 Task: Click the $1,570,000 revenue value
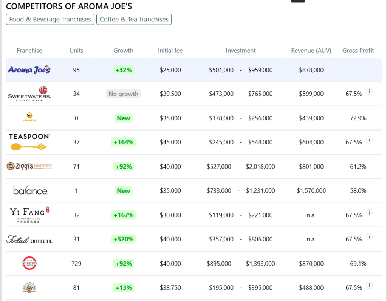[x=311, y=190]
